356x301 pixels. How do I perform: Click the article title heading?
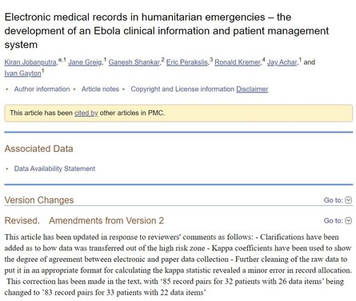(166, 31)
